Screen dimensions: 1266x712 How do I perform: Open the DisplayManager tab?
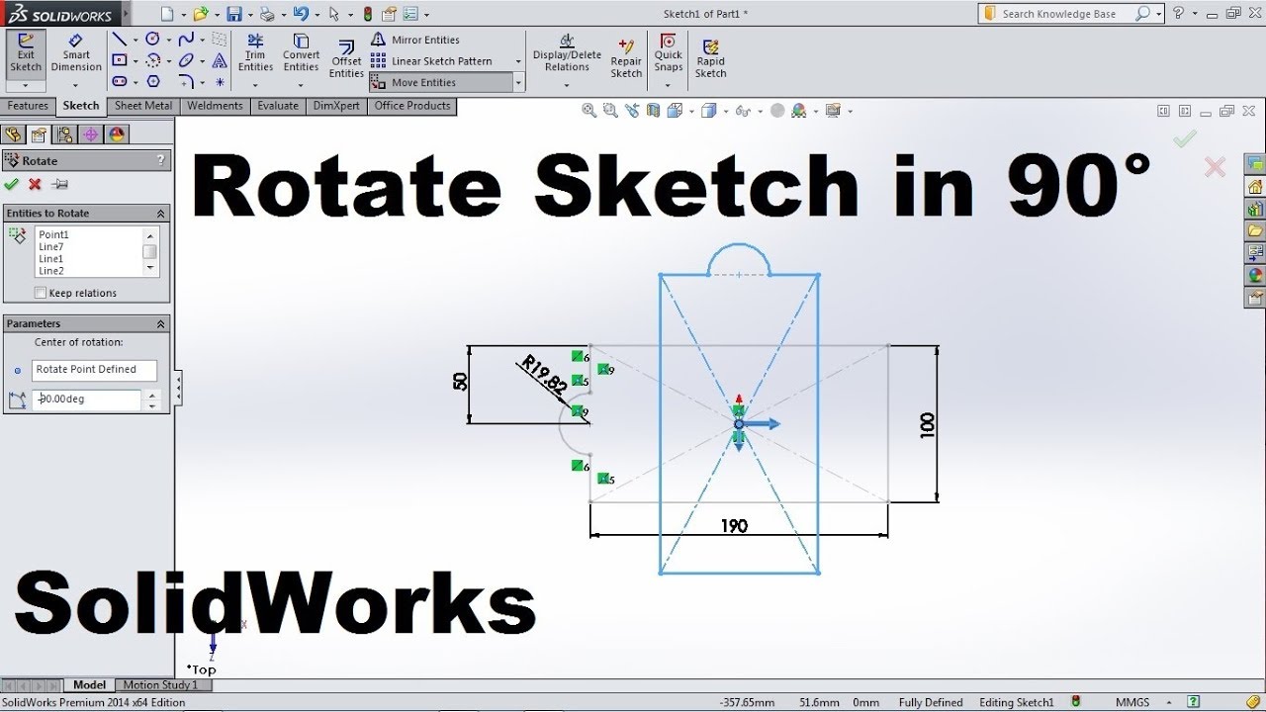point(117,135)
